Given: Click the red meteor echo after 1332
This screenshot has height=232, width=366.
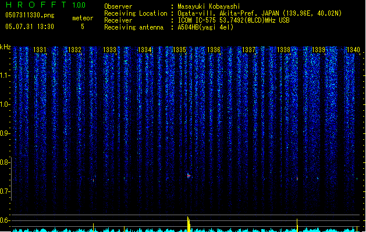Looking at the screenshot, I should [x=93, y=180].
